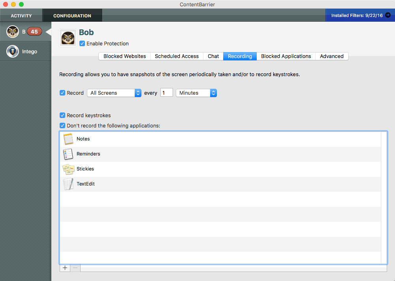The height and width of the screenshot is (281, 395).
Task: Toggle the Record screens checkbox
Action: coord(62,93)
